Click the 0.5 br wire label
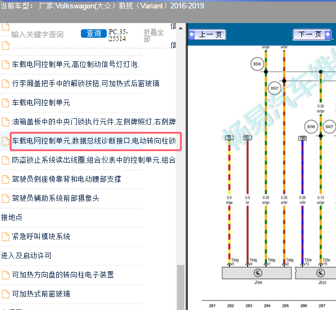The height and width of the screenshot is (310, 336). (247, 200)
